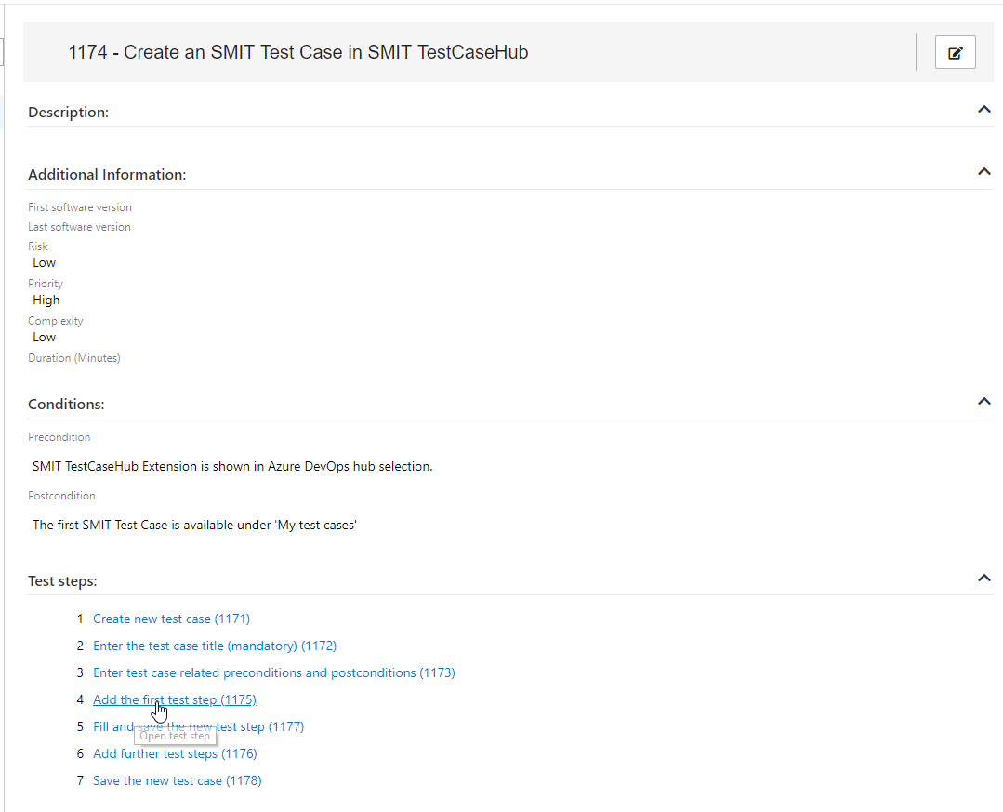Open 'Add further test steps (1176)' step
This screenshot has width=1003, height=812.
(x=174, y=753)
